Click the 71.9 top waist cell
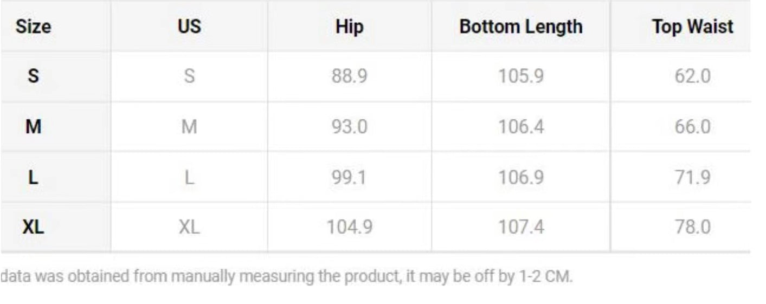The image size is (766, 304). coord(692,177)
